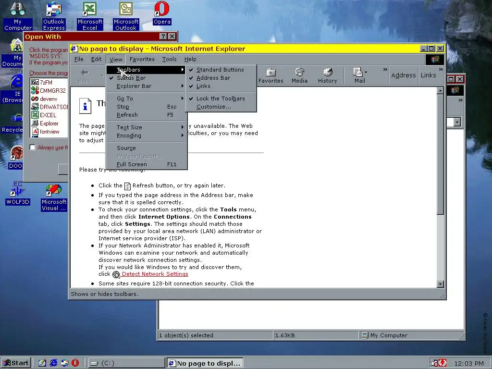
Task: Toggle Lock the Toolbars option
Action: [x=221, y=98]
